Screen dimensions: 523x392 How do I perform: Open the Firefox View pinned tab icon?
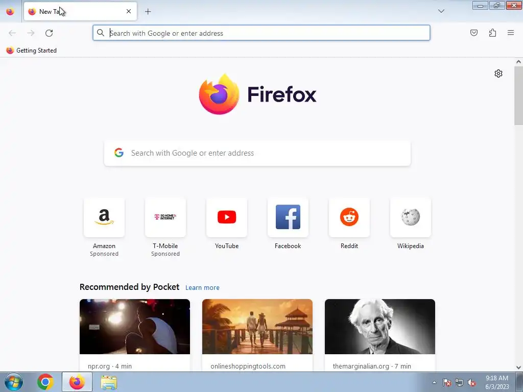[10, 11]
